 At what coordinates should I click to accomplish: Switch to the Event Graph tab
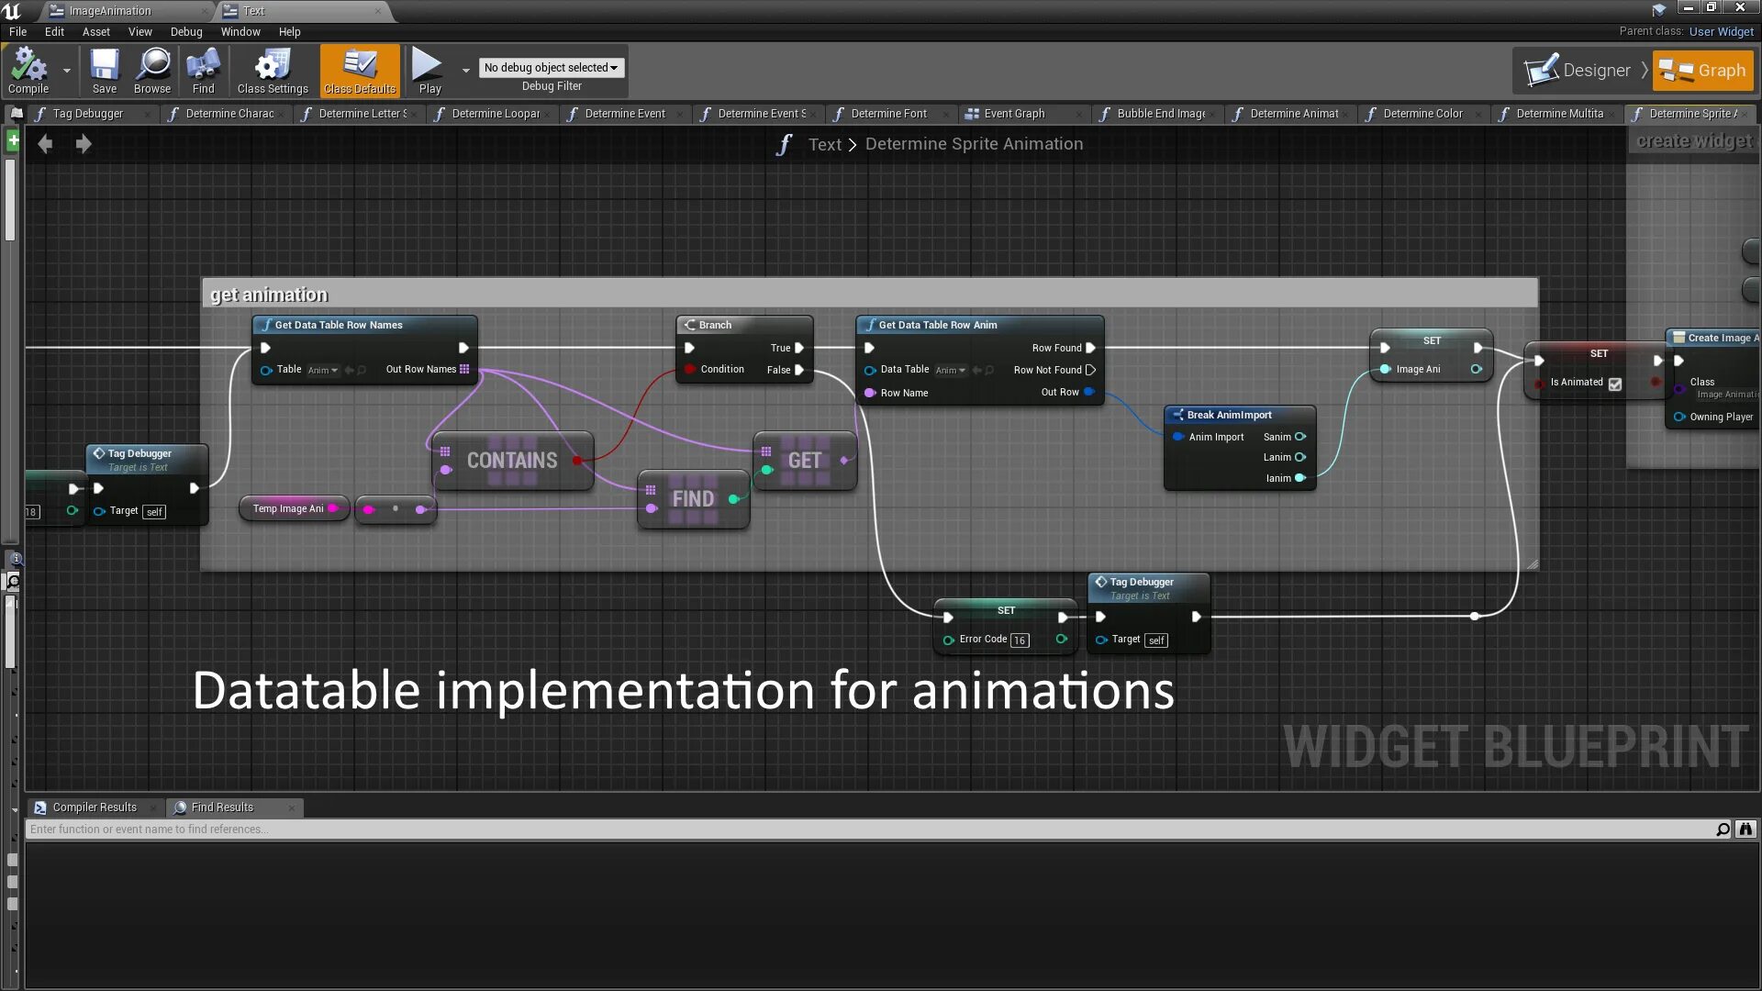click(x=1015, y=113)
